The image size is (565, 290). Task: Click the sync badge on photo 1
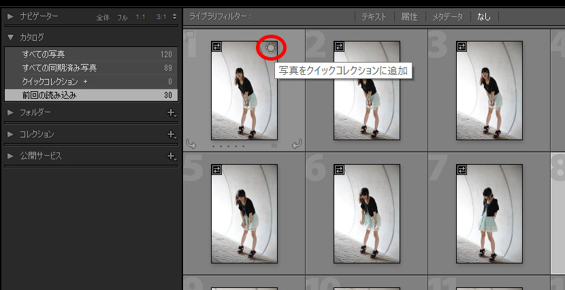tap(217, 46)
